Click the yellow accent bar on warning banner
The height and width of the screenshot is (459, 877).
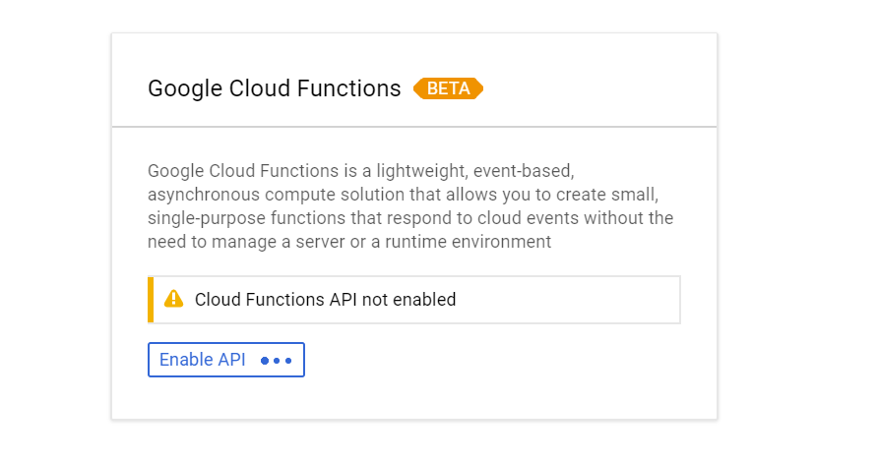pos(151,300)
